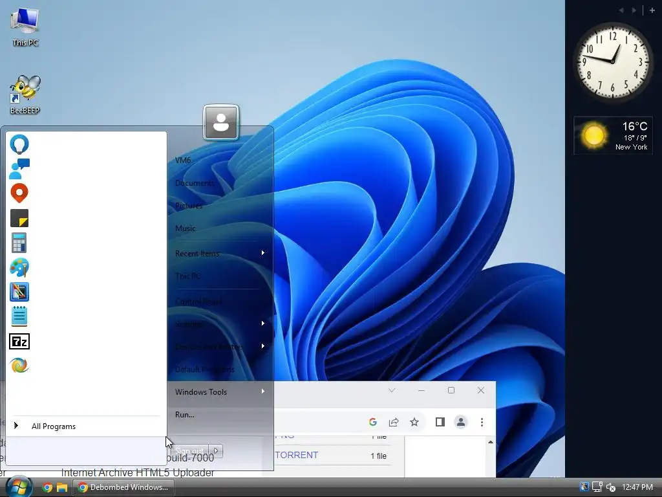Open TORRENT link in Chrome page
This screenshot has width=662, height=497.
click(297, 455)
